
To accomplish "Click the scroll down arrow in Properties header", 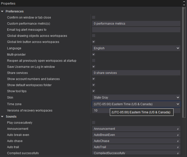I will (x=184, y=5).
